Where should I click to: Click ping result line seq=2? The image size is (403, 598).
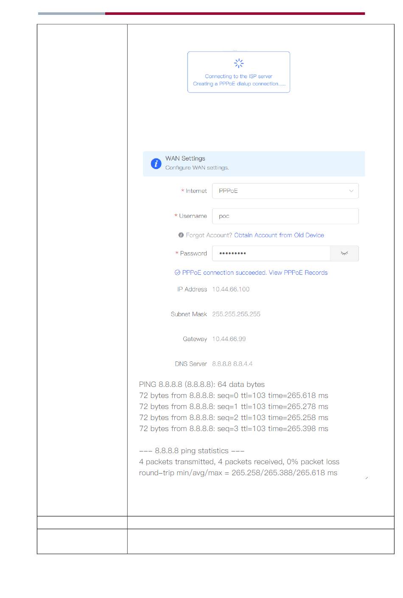[x=234, y=417]
